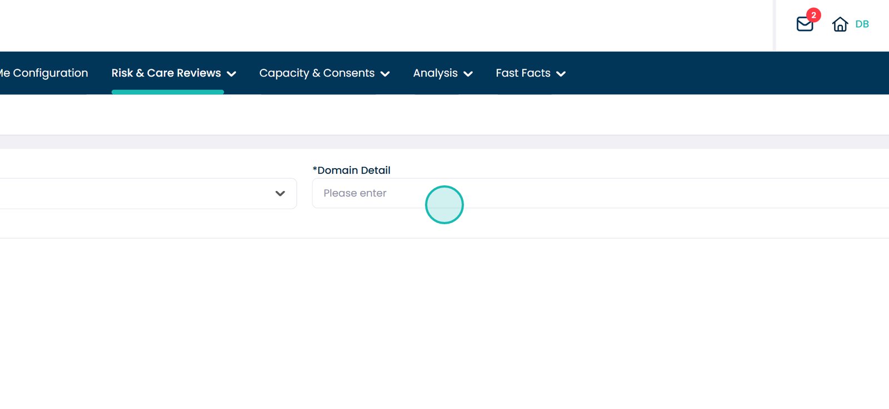Click the chevron arrow next to Analysis

pyautogui.click(x=468, y=74)
